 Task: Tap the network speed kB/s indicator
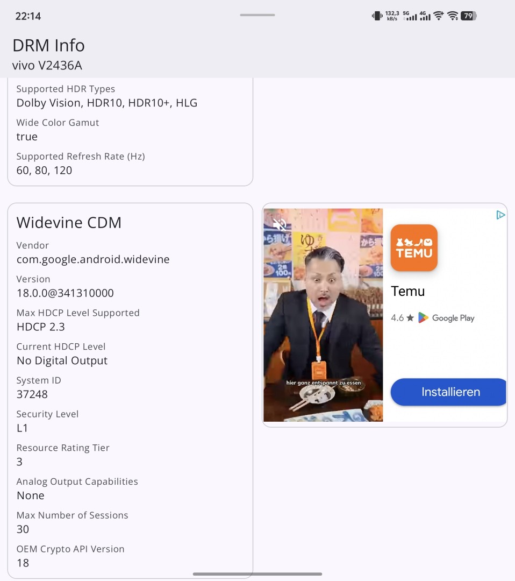pyautogui.click(x=392, y=16)
